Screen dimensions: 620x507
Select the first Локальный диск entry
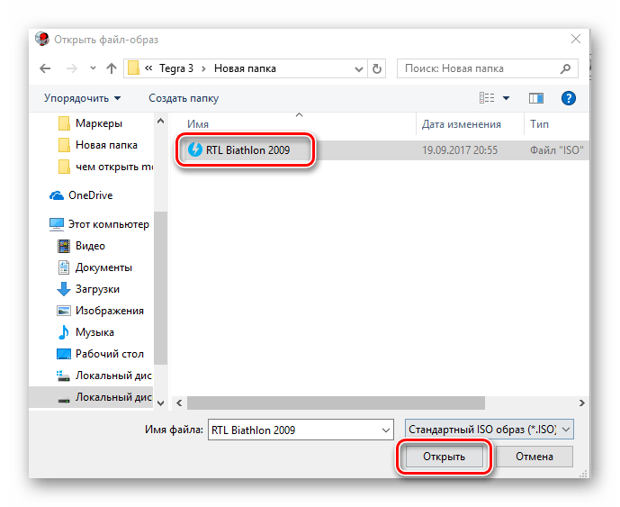coord(104,376)
